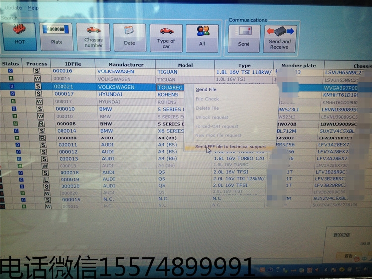The width and height of the screenshot is (372, 279).
Task: Click the TOUAREG model cell
Action: pos(170,87)
